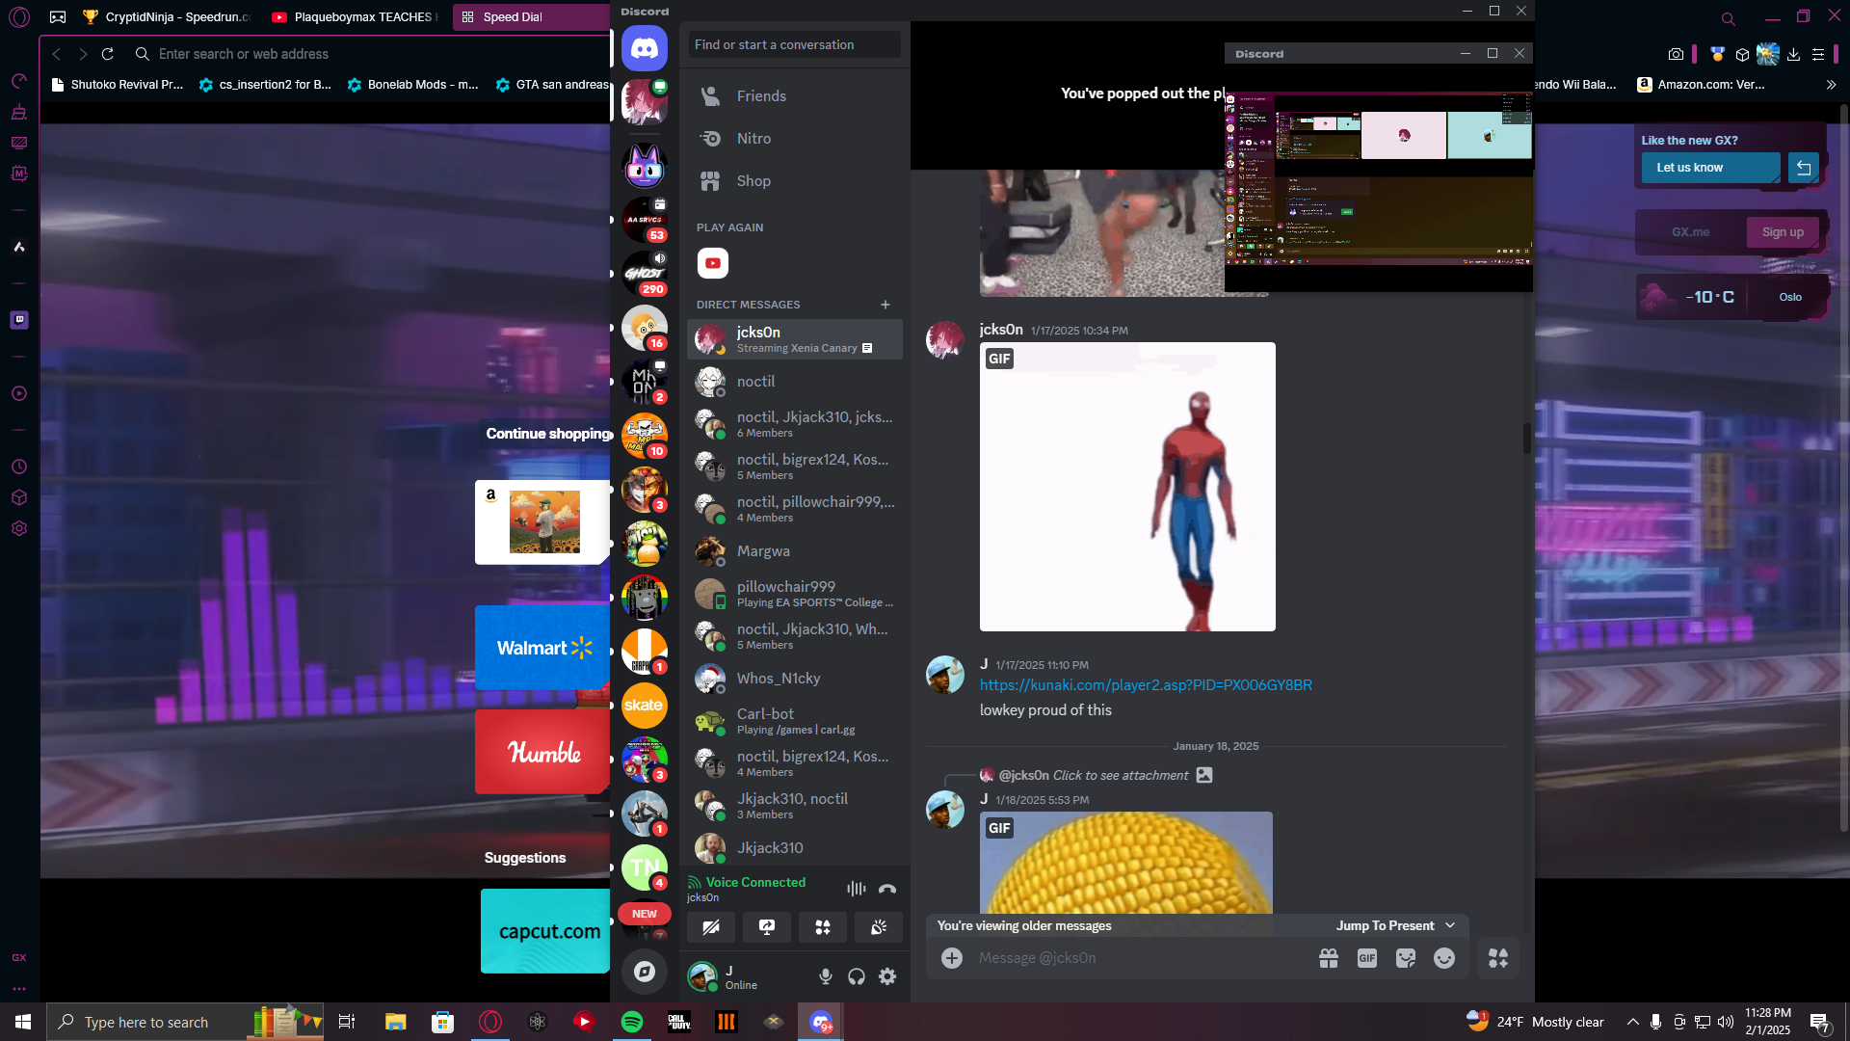
Task: Click the Let us know button
Action: click(x=1709, y=168)
